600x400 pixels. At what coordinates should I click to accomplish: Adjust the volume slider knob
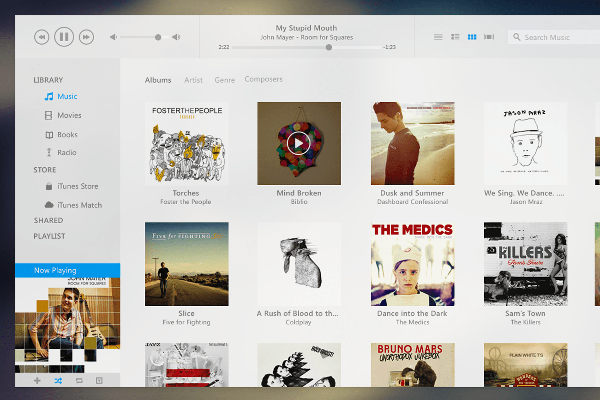(158, 37)
